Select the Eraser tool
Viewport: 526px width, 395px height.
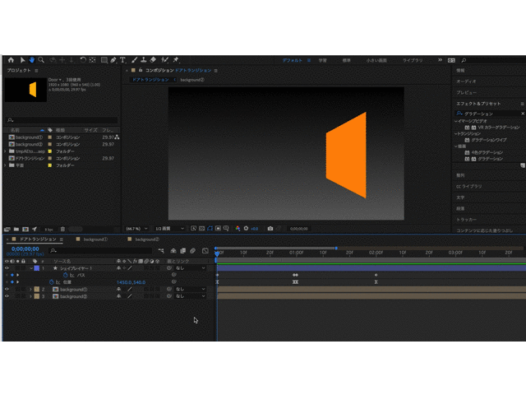click(x=153, y=60)
